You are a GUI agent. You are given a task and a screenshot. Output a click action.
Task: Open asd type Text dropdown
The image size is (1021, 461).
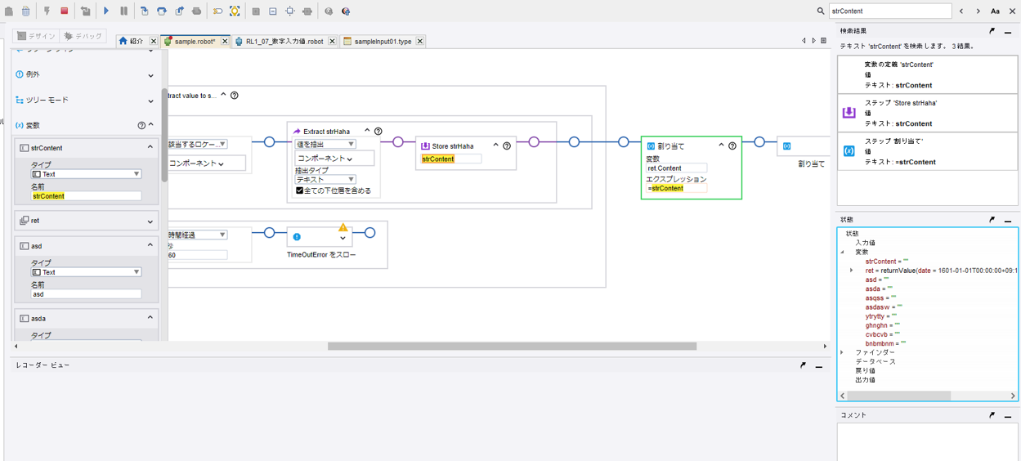click(x=86, y=272)
